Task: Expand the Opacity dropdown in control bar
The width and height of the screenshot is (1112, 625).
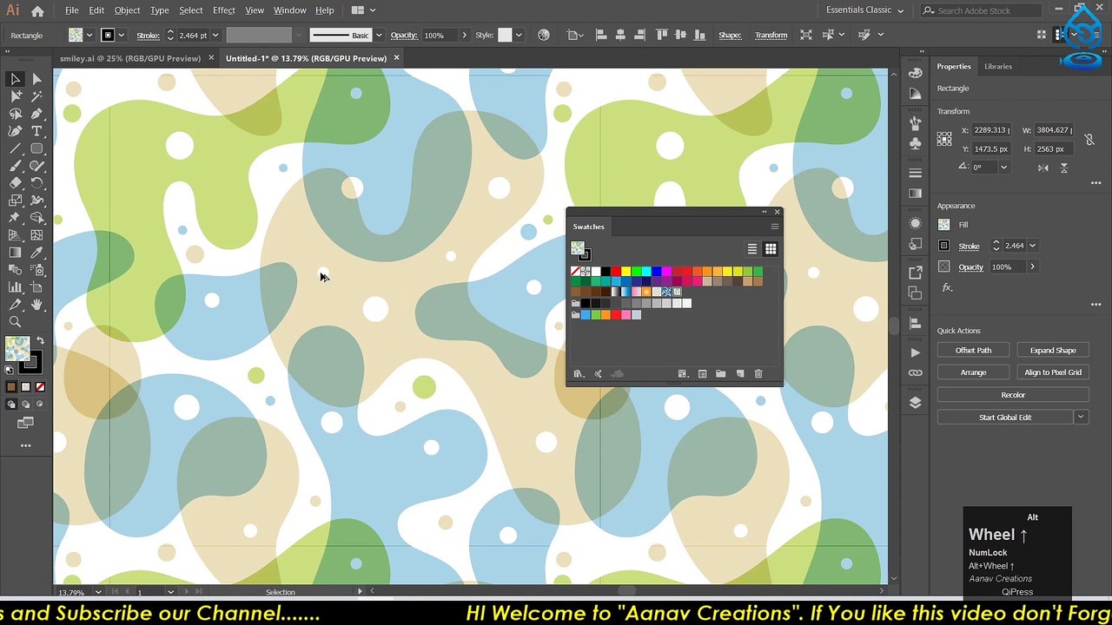Action: pos(464,36)
